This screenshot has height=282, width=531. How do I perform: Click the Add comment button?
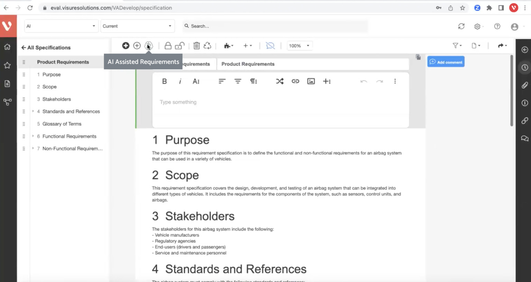pyautogui.click(x=446, y=61)
